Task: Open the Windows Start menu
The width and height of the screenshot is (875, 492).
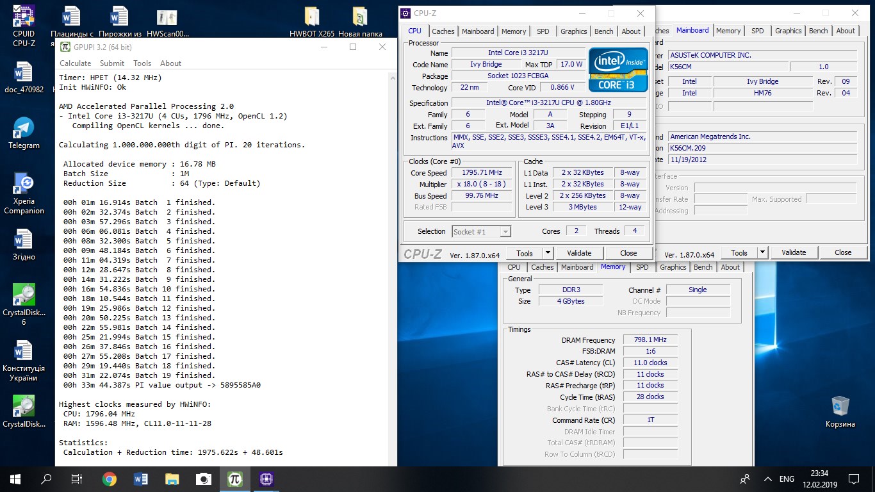Action: [15, 479]
